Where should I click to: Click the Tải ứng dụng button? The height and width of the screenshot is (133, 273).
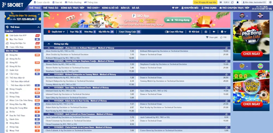click(x=178, y=20)
